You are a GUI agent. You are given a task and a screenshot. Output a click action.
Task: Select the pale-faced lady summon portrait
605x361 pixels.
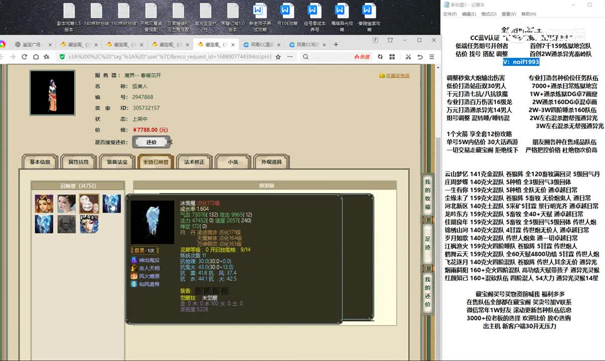67,204
